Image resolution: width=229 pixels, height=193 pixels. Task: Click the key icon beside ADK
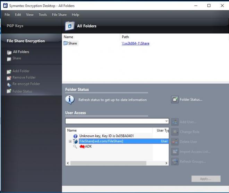click(x=75, y=146)
